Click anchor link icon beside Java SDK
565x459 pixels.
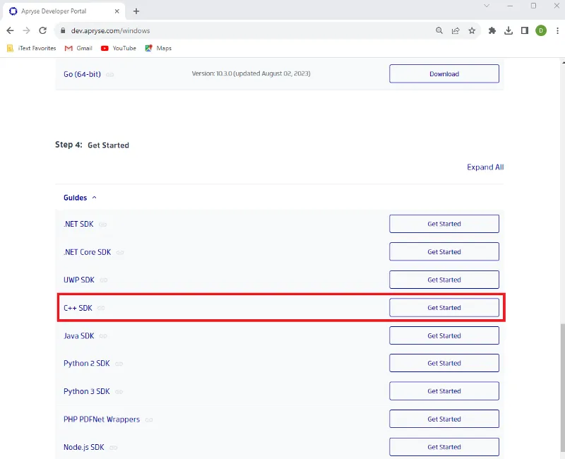(103, 336)
